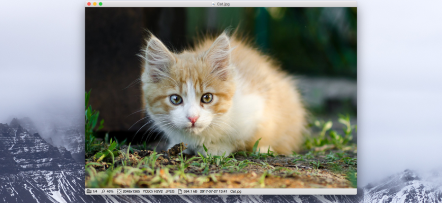Maximize the window with the green button
This screenshot has height=203, width=442.
(101, 4)
